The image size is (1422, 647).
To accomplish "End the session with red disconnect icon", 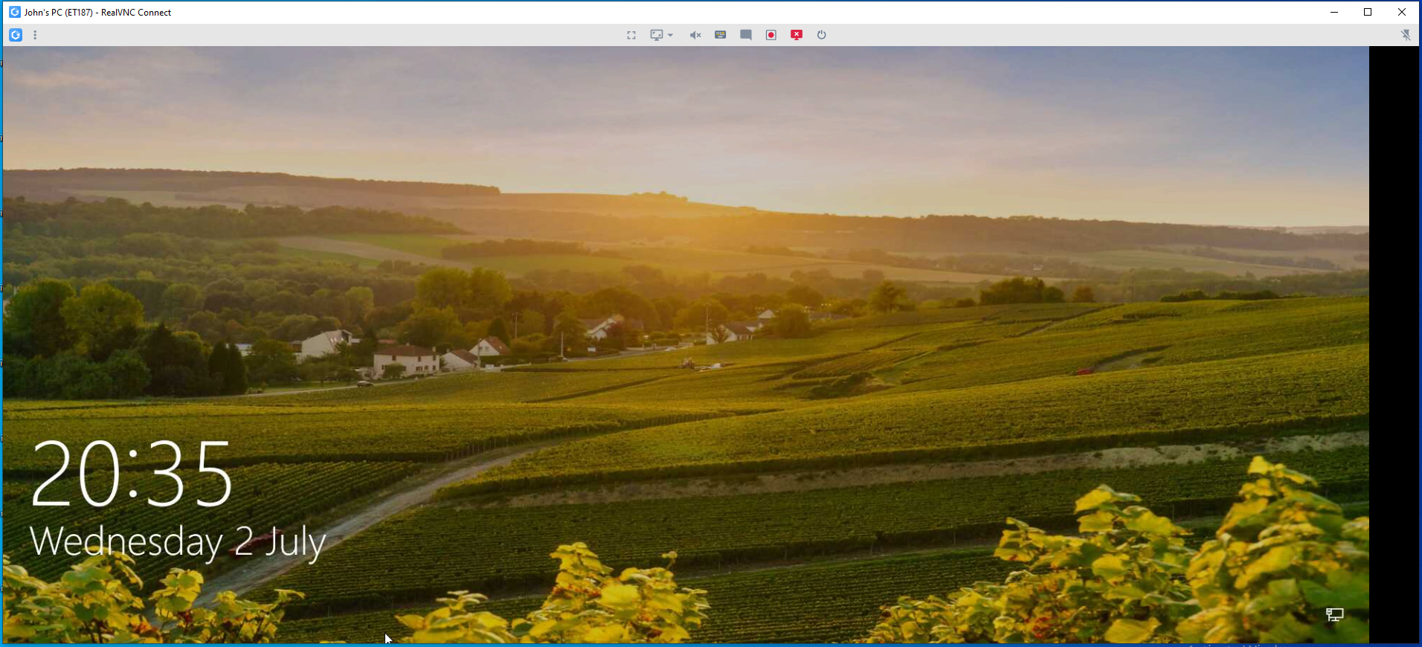I will [x=797, y=35].
